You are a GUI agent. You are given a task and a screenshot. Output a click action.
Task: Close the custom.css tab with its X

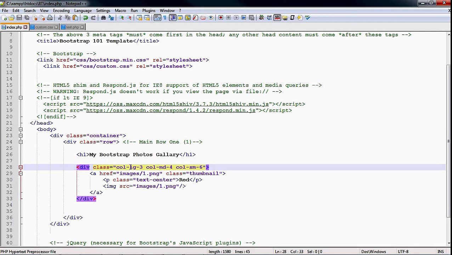(x=56, y=27)
